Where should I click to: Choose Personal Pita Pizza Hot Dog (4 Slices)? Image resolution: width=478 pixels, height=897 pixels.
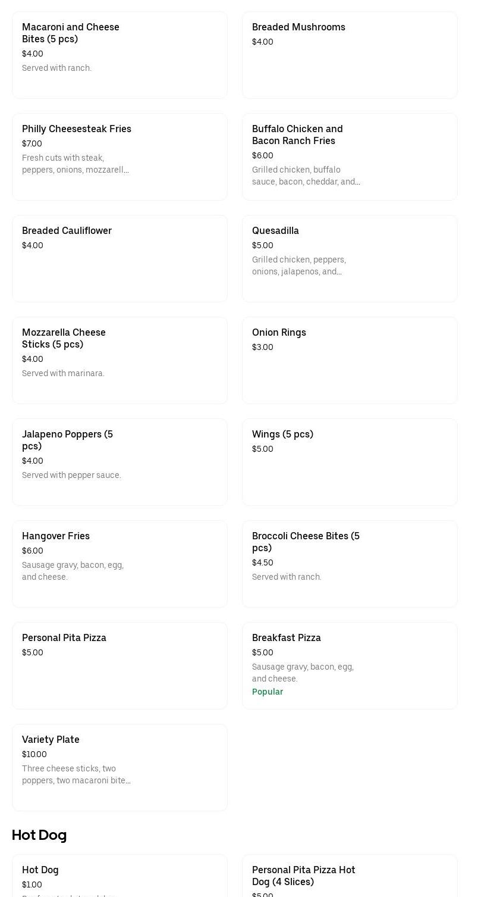(350, 876)
